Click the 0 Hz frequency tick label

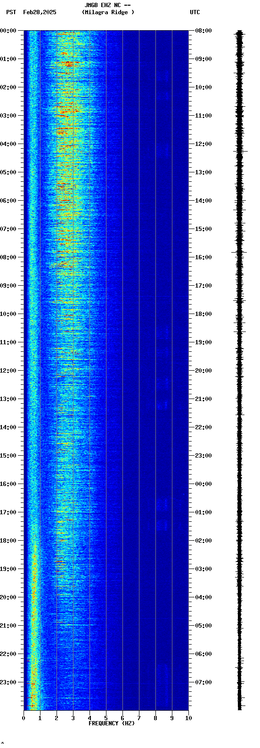pos(24,718)
